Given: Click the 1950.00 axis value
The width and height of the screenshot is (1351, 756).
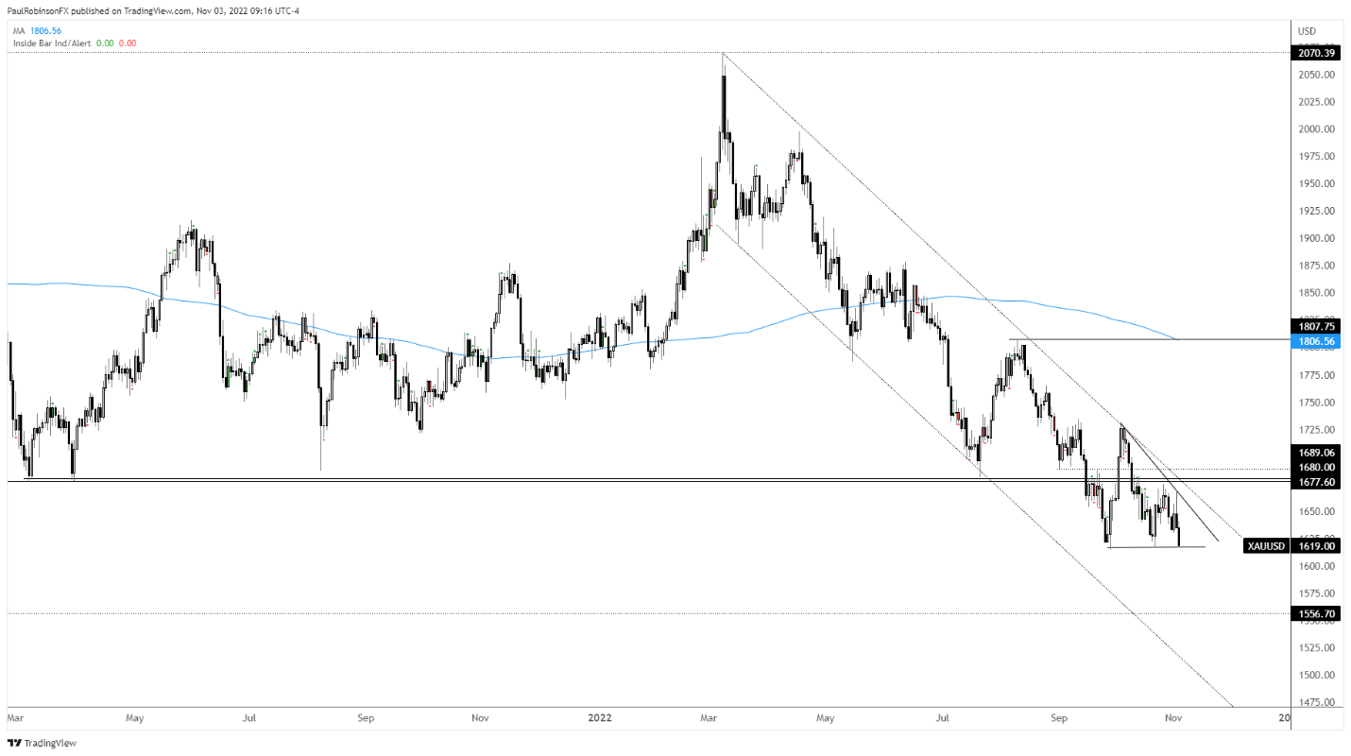Looking at the screenshot, I should pos(1316,184).
